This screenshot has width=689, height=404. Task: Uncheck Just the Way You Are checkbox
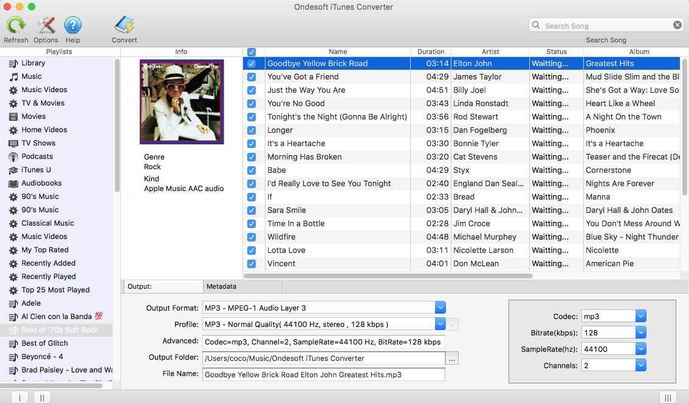(252, 90)
